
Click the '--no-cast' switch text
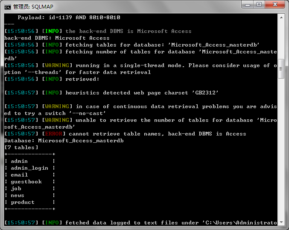(88, 113)
